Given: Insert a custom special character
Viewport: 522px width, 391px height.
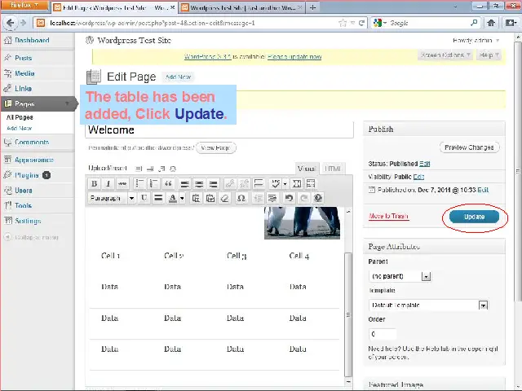Looking at the screenshot, I should 241,198.
